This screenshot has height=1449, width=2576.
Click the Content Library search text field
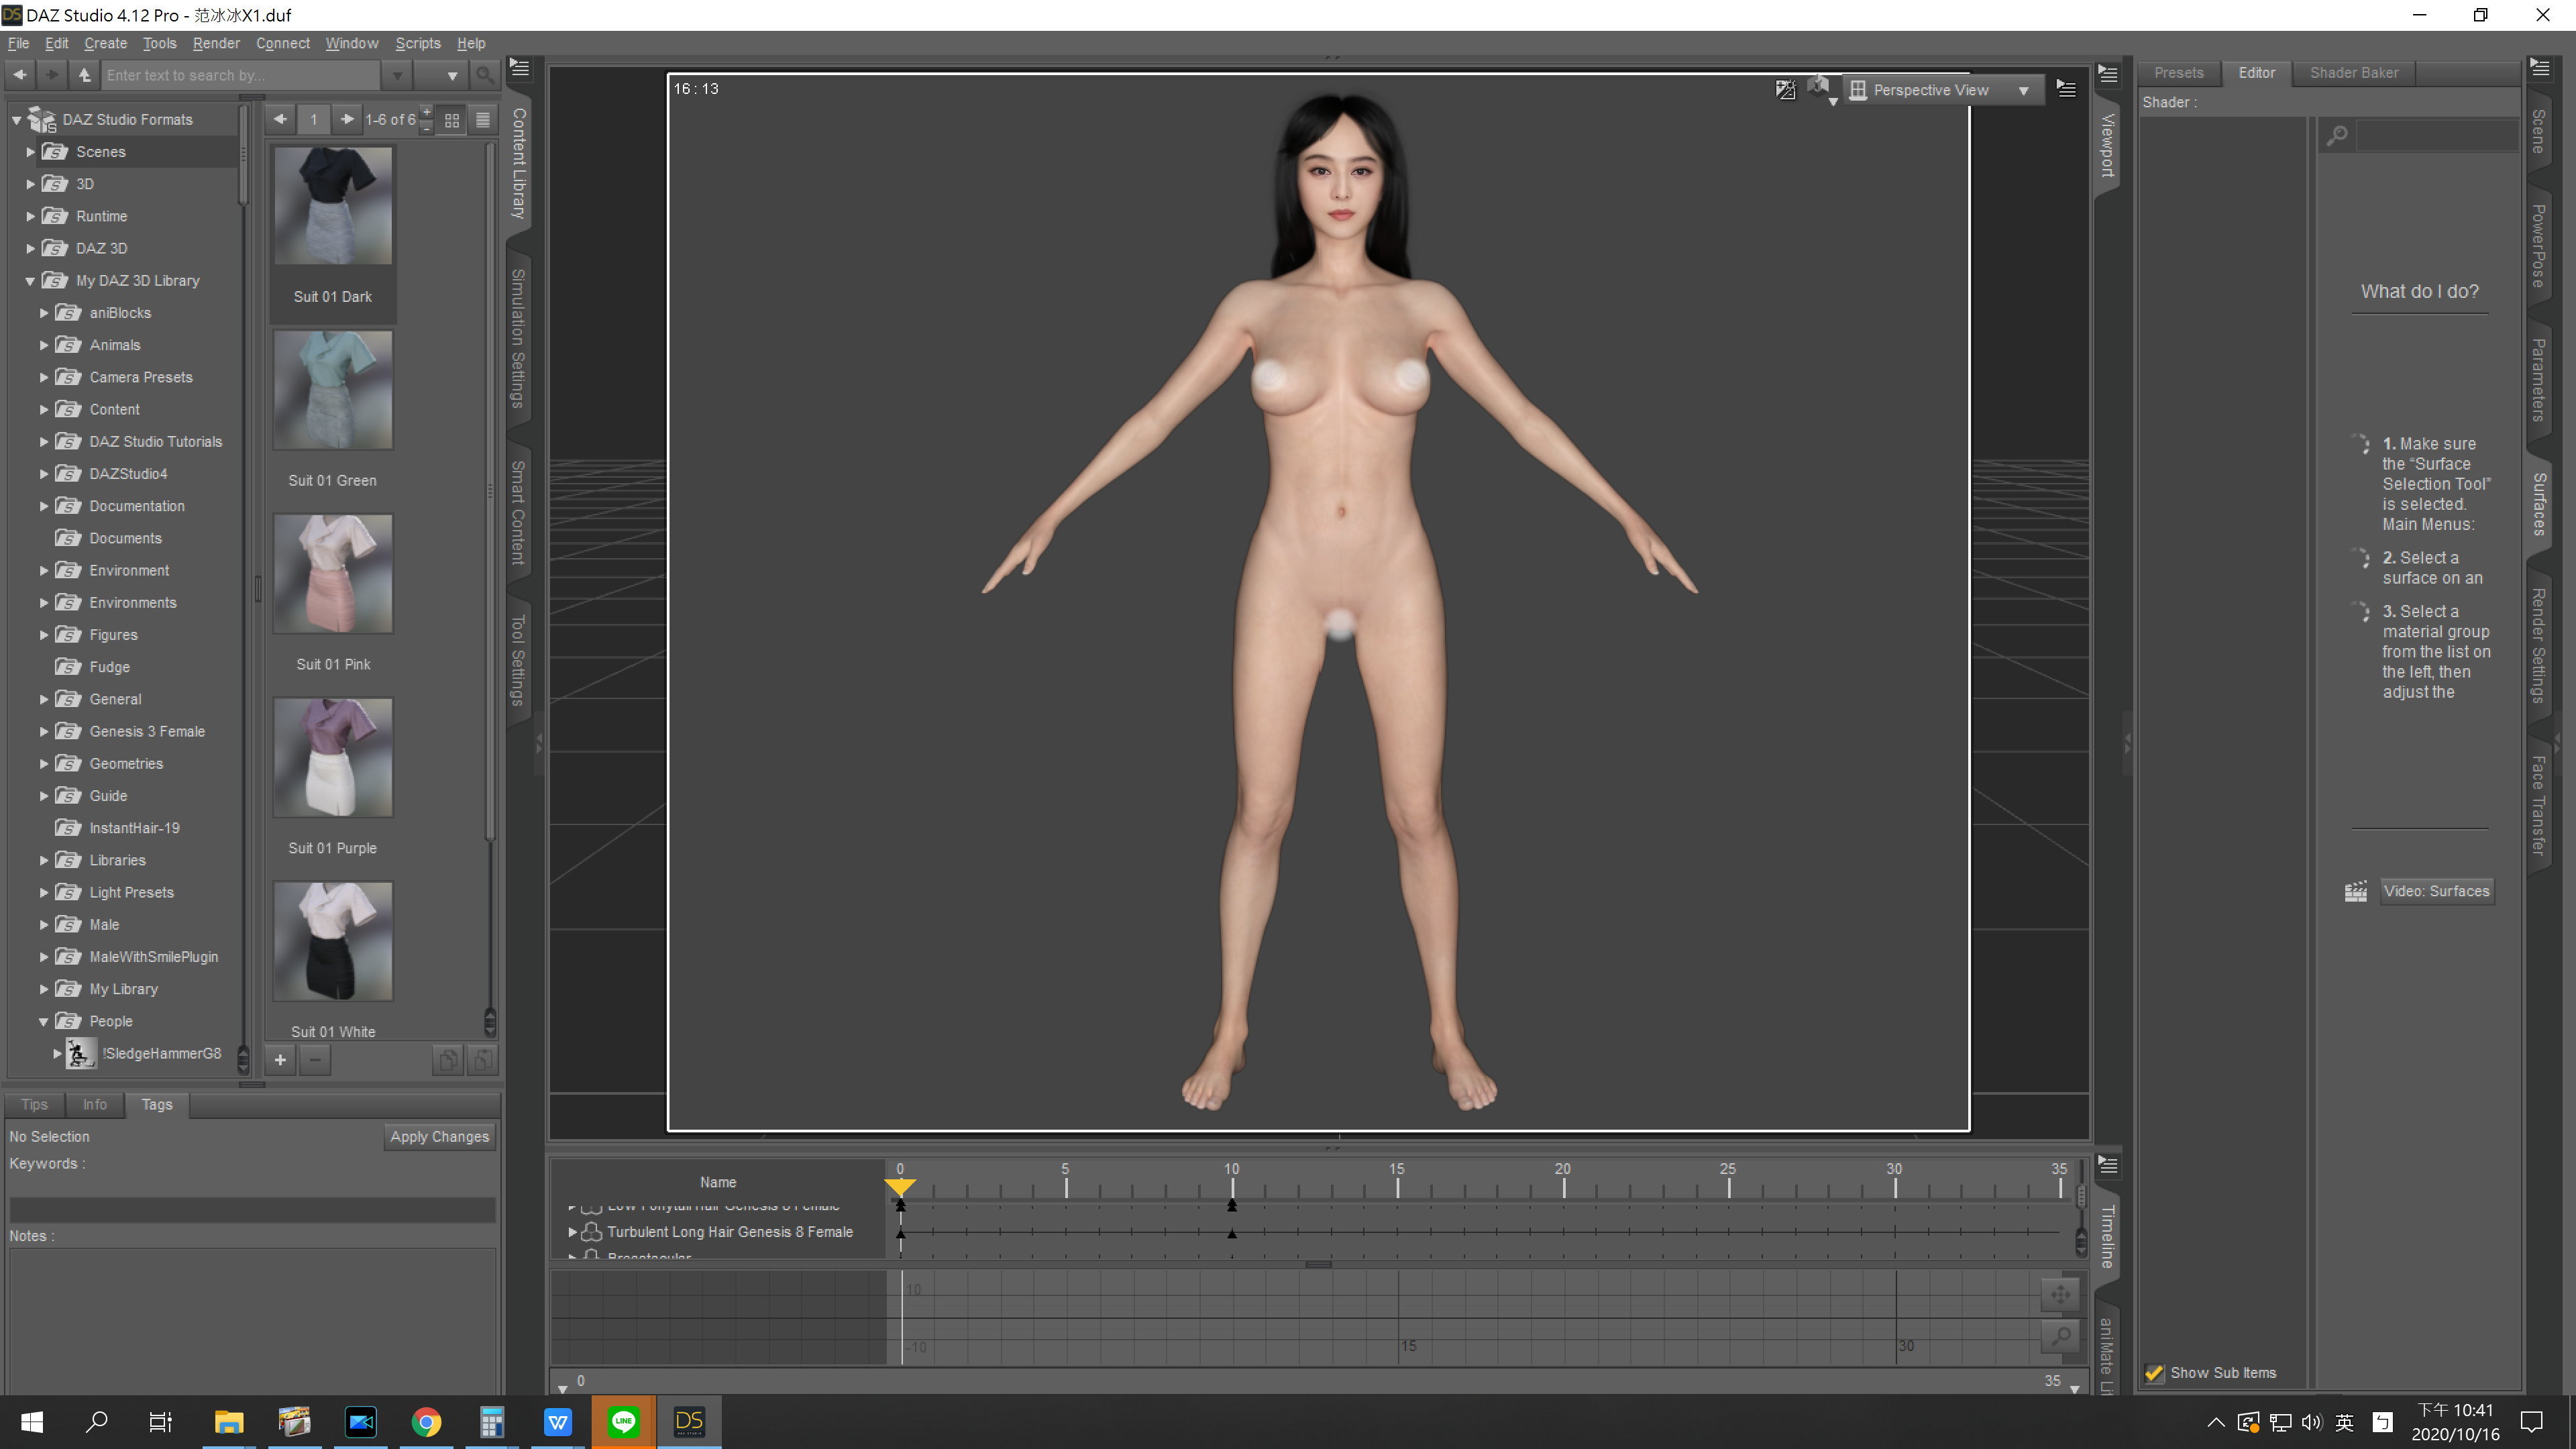[x=240, y=75]
